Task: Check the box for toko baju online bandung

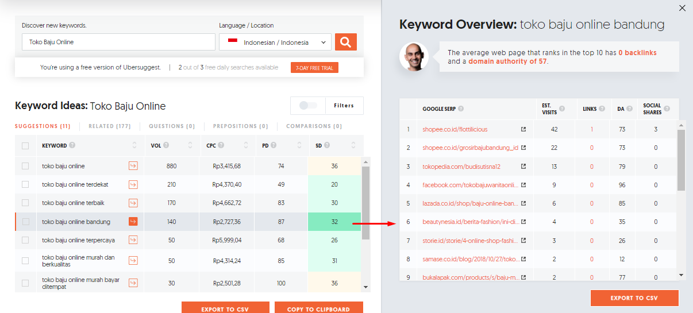Action: click(25, 222)
